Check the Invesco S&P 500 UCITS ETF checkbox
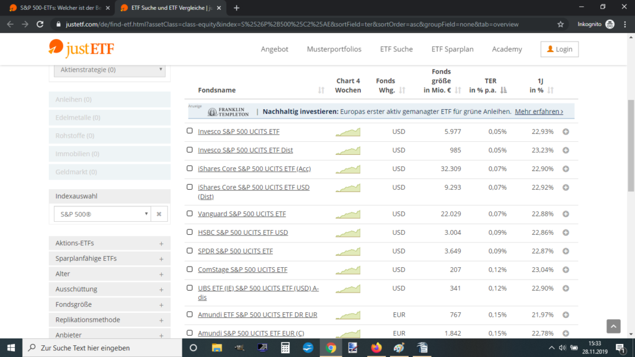The image size is (635, 357). tap(190, 131)
